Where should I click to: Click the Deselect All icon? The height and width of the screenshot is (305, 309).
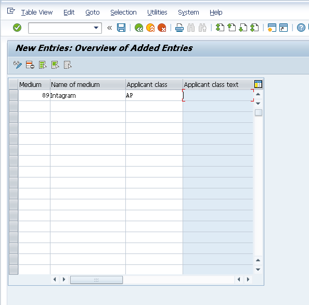pyautogui.click(x=68, y=65)
